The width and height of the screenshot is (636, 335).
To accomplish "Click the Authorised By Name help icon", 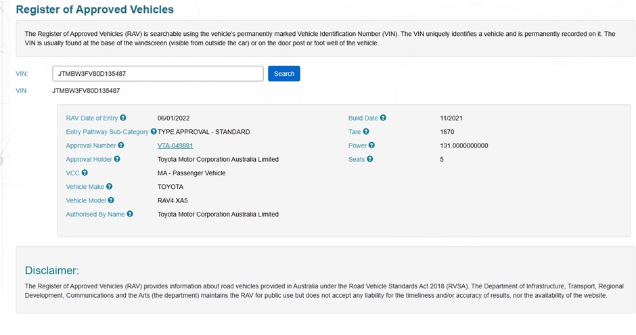I will click(130, 214).
